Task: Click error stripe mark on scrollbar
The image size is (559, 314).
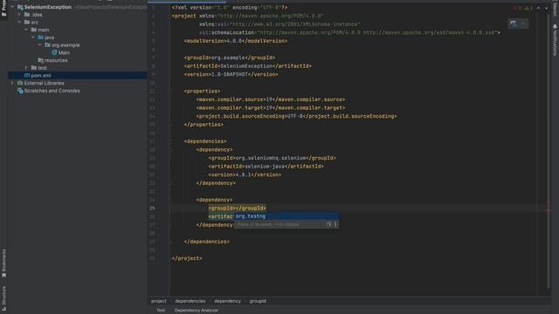Action: coord(549,203)
